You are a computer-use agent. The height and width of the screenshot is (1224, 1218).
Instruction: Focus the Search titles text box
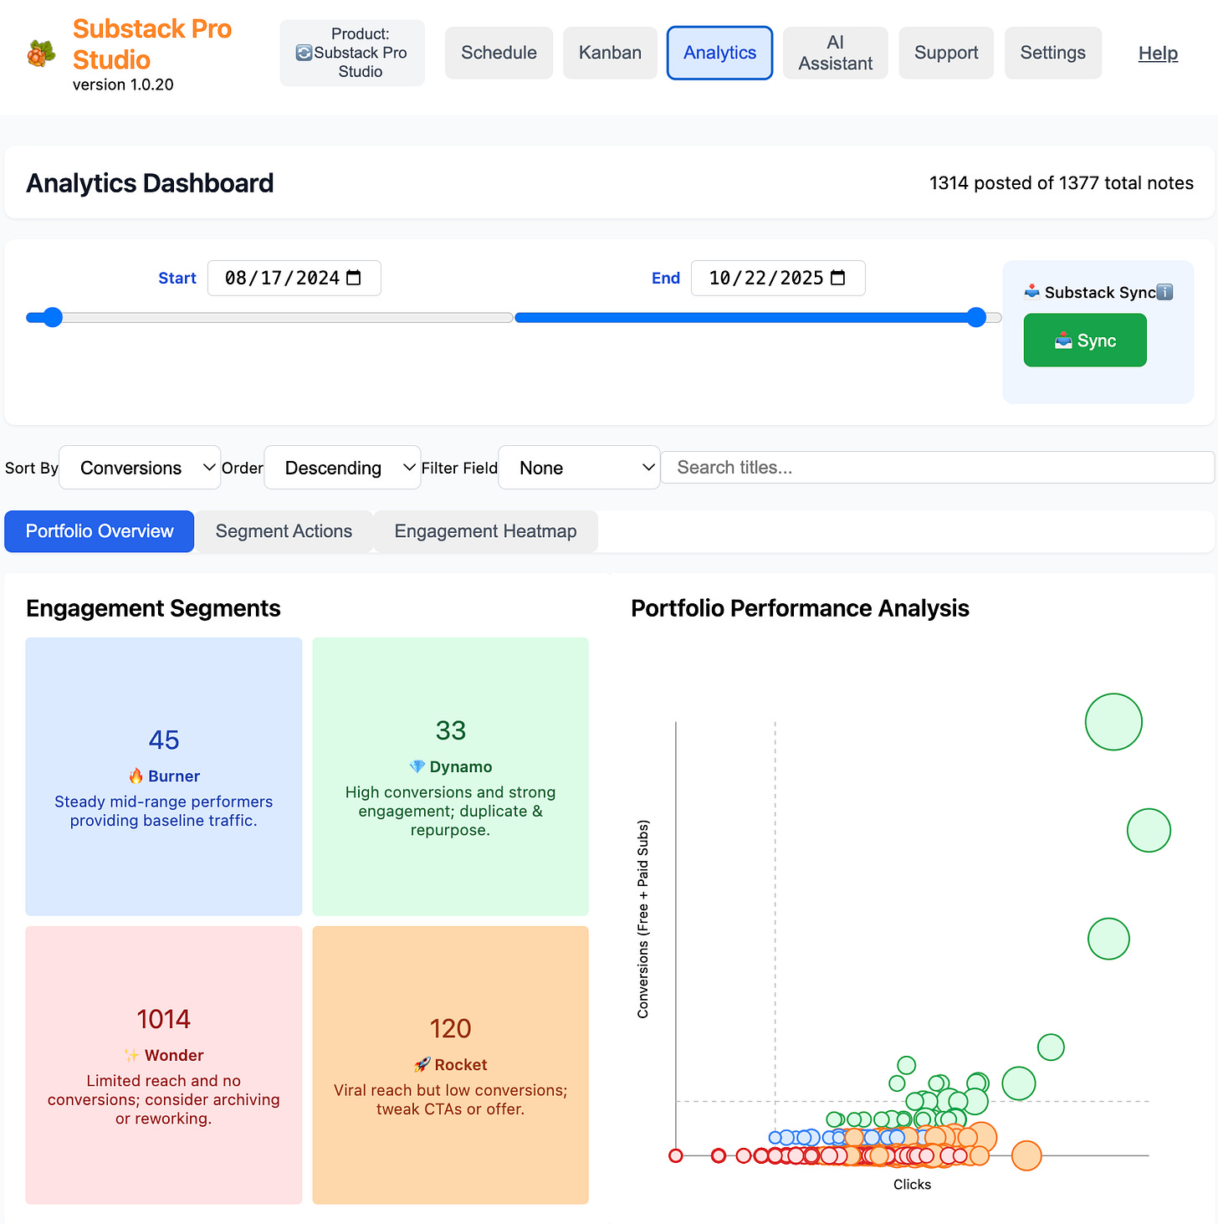point(937,468)
